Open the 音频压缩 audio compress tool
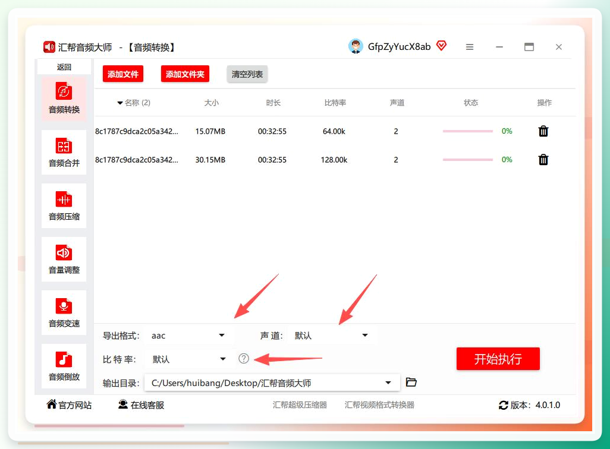 [64, 205]
